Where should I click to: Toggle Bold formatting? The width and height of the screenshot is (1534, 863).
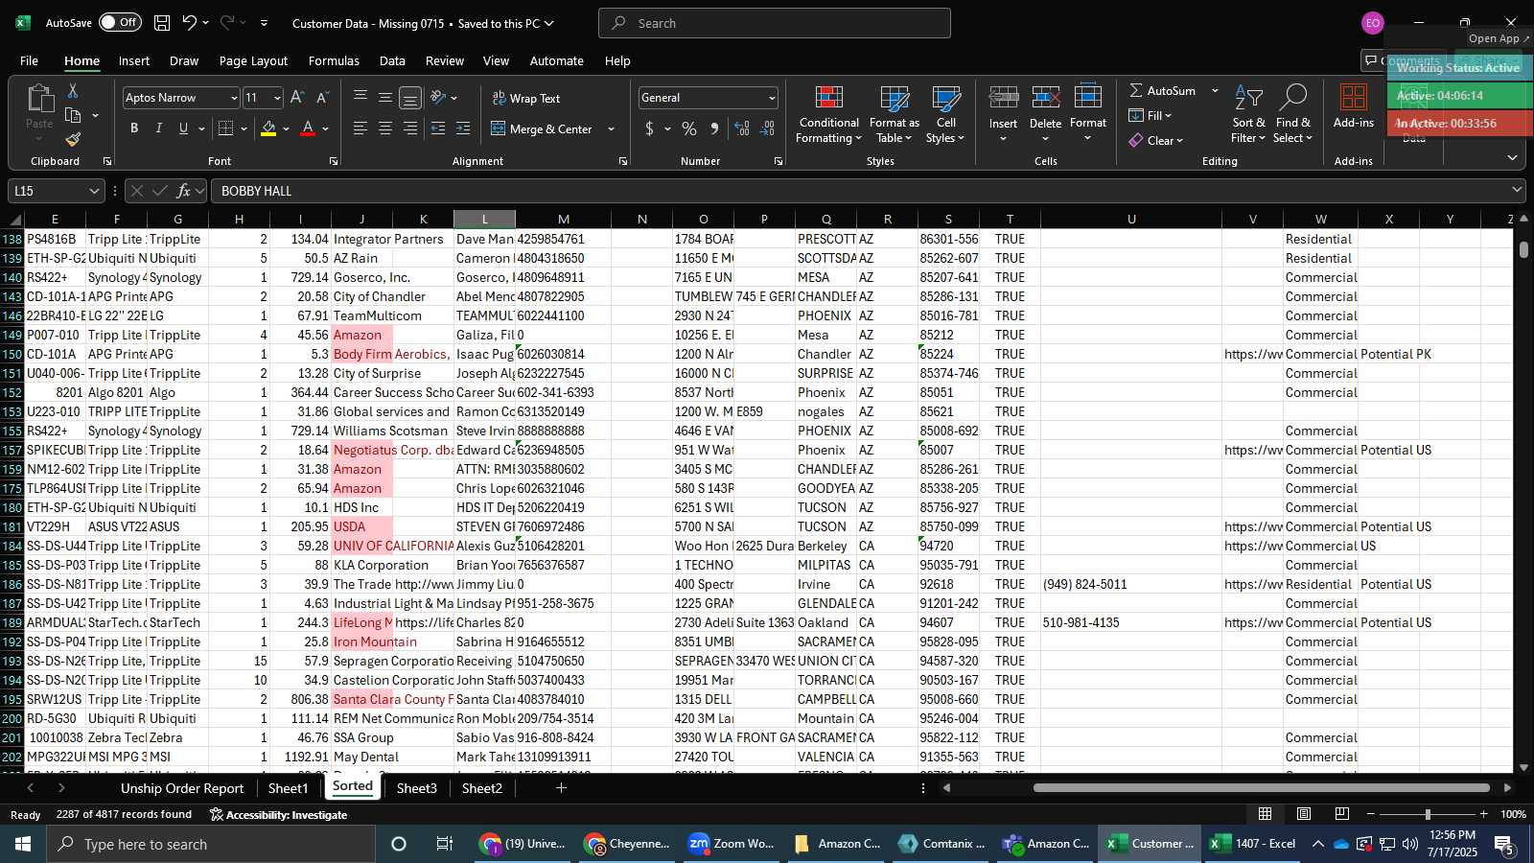[x=134, y=128]
